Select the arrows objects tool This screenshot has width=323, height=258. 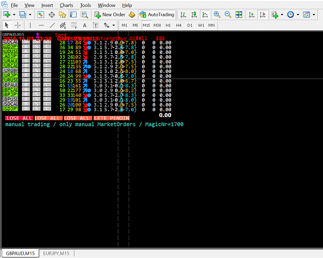106,25
